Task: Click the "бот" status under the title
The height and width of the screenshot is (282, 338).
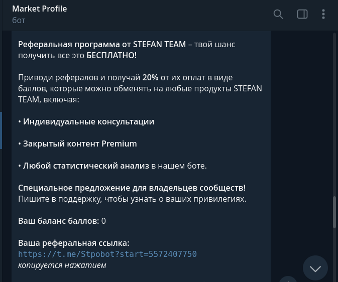Action: pyautogui.click(x=19, y=20)
